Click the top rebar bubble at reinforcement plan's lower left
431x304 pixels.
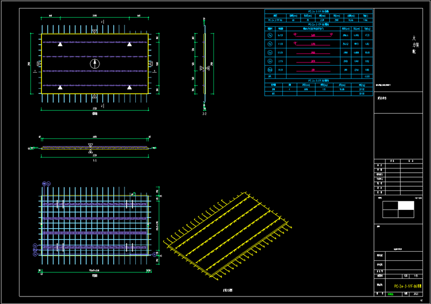[x=35, y=246]
